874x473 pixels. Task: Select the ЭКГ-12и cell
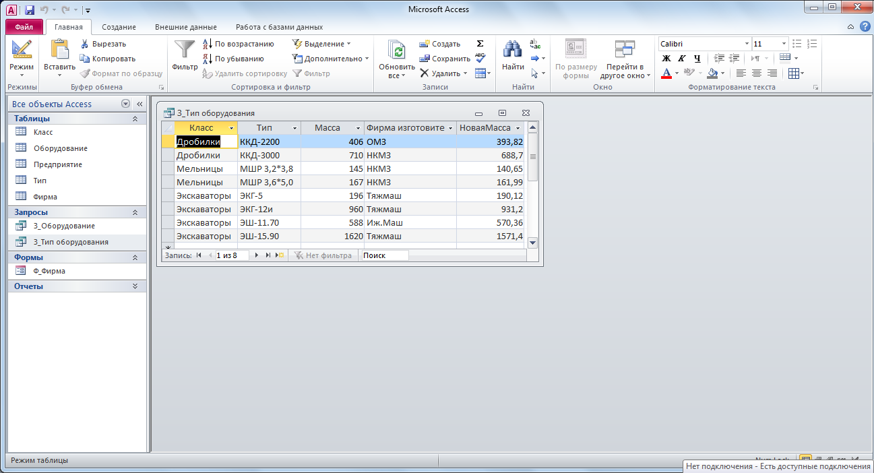point(269,209)
